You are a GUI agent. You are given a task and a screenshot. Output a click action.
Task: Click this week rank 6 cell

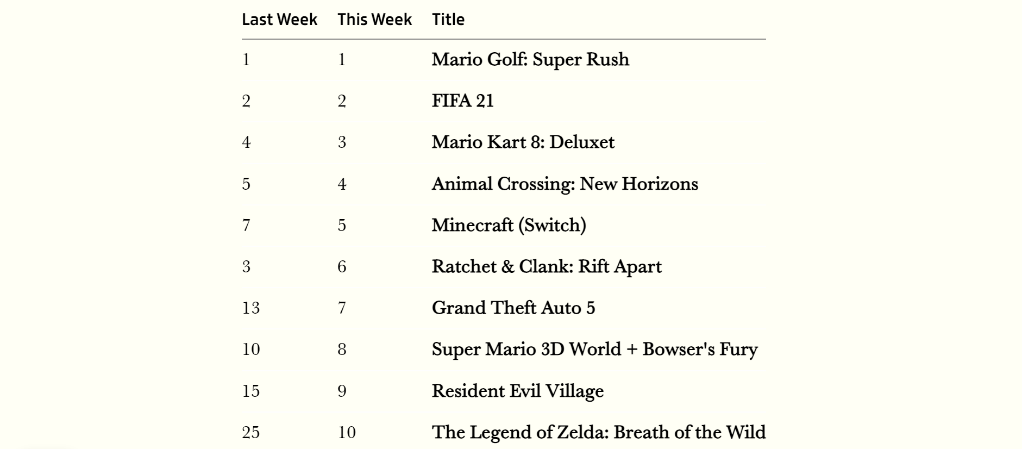(x=342, y=267)
